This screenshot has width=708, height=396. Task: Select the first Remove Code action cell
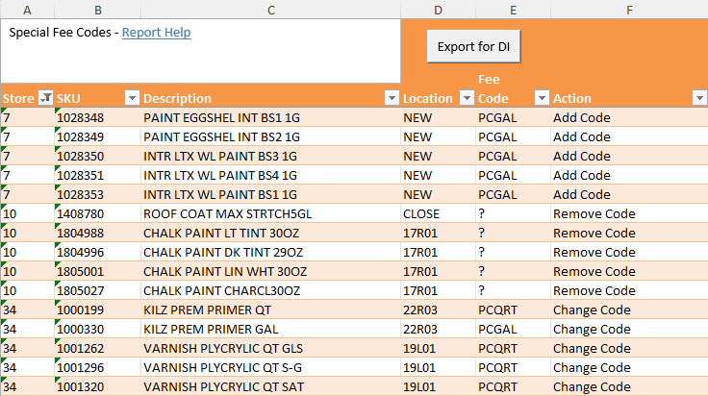629,213
